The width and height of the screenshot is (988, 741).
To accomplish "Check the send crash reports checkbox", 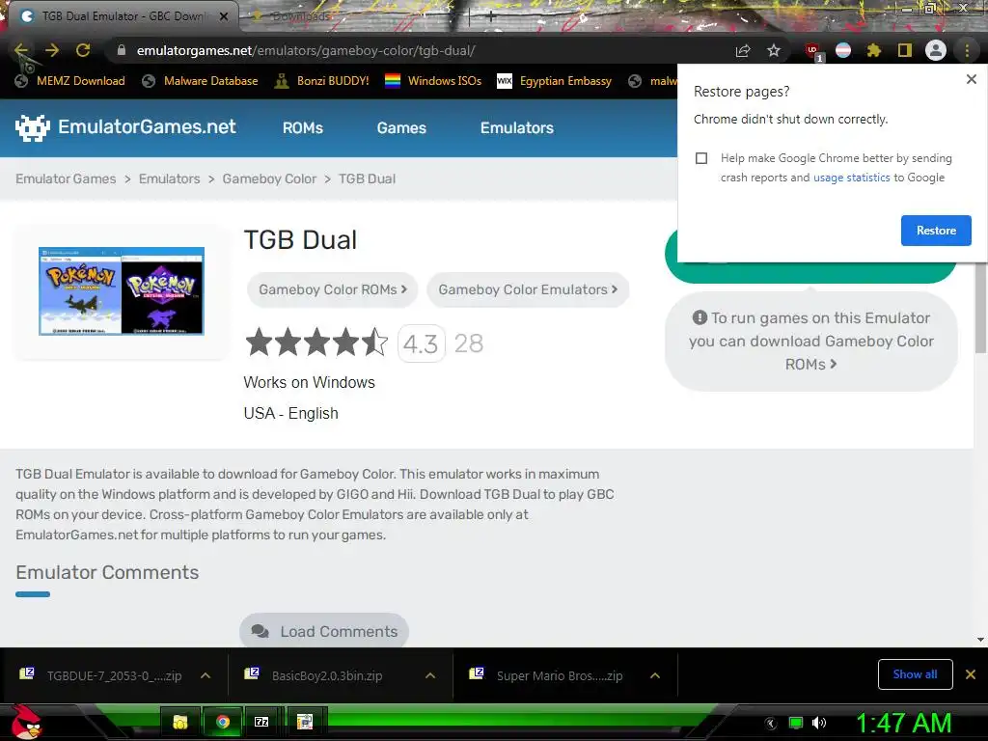I will 701,158.
